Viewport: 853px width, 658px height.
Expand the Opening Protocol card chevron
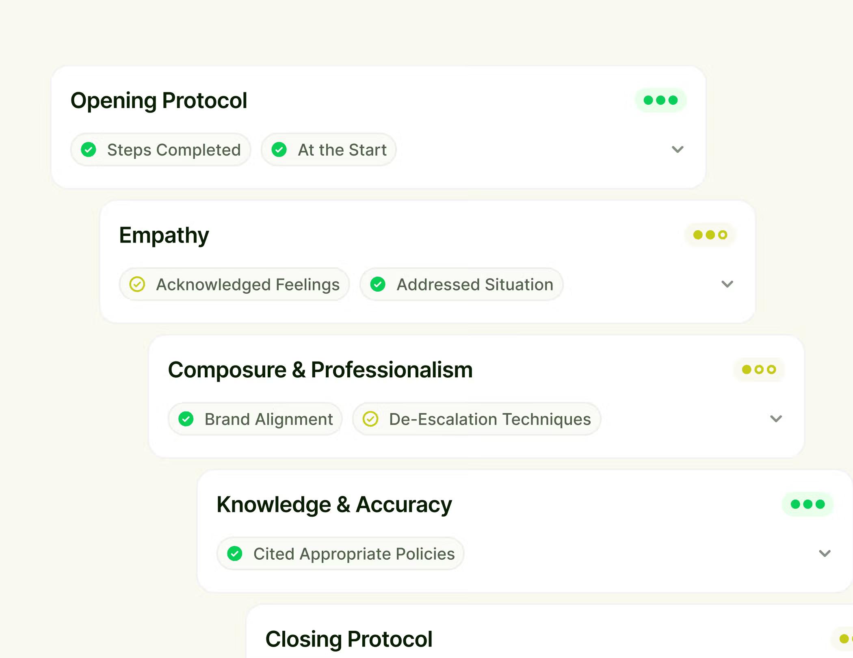point(678,149)
